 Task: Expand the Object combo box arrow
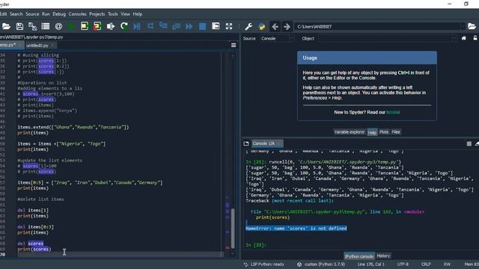[x=455, y=38]
